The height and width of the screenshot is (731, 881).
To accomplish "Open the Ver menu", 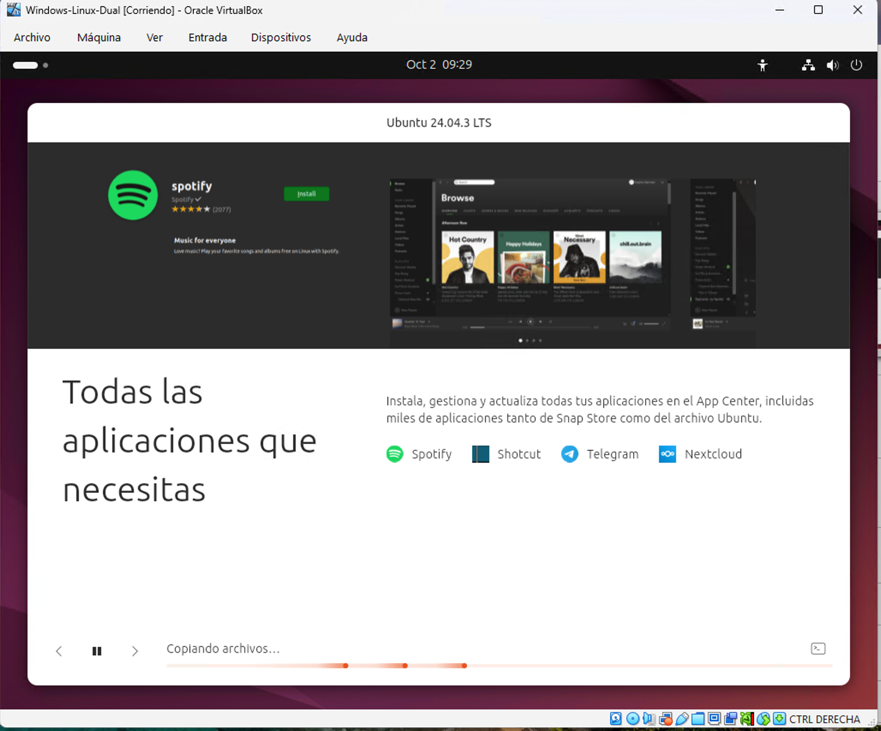I will tap(154, 38).
